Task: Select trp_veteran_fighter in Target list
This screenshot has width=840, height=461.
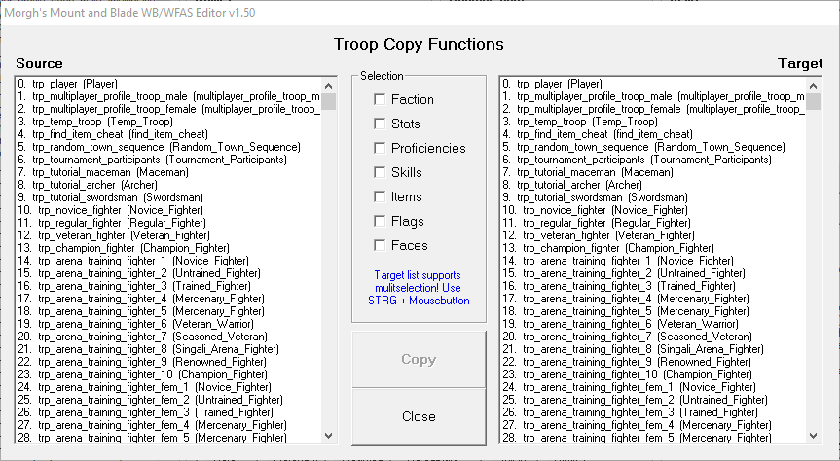Action: click(x=653, y=235)
